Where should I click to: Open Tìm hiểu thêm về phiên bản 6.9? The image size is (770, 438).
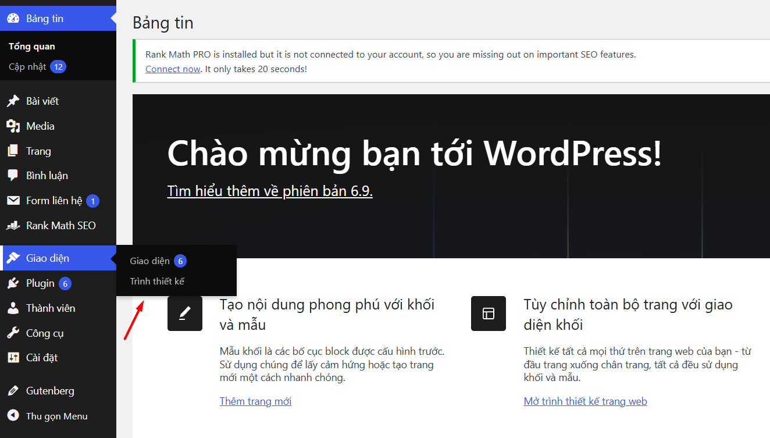coord(269,190)
